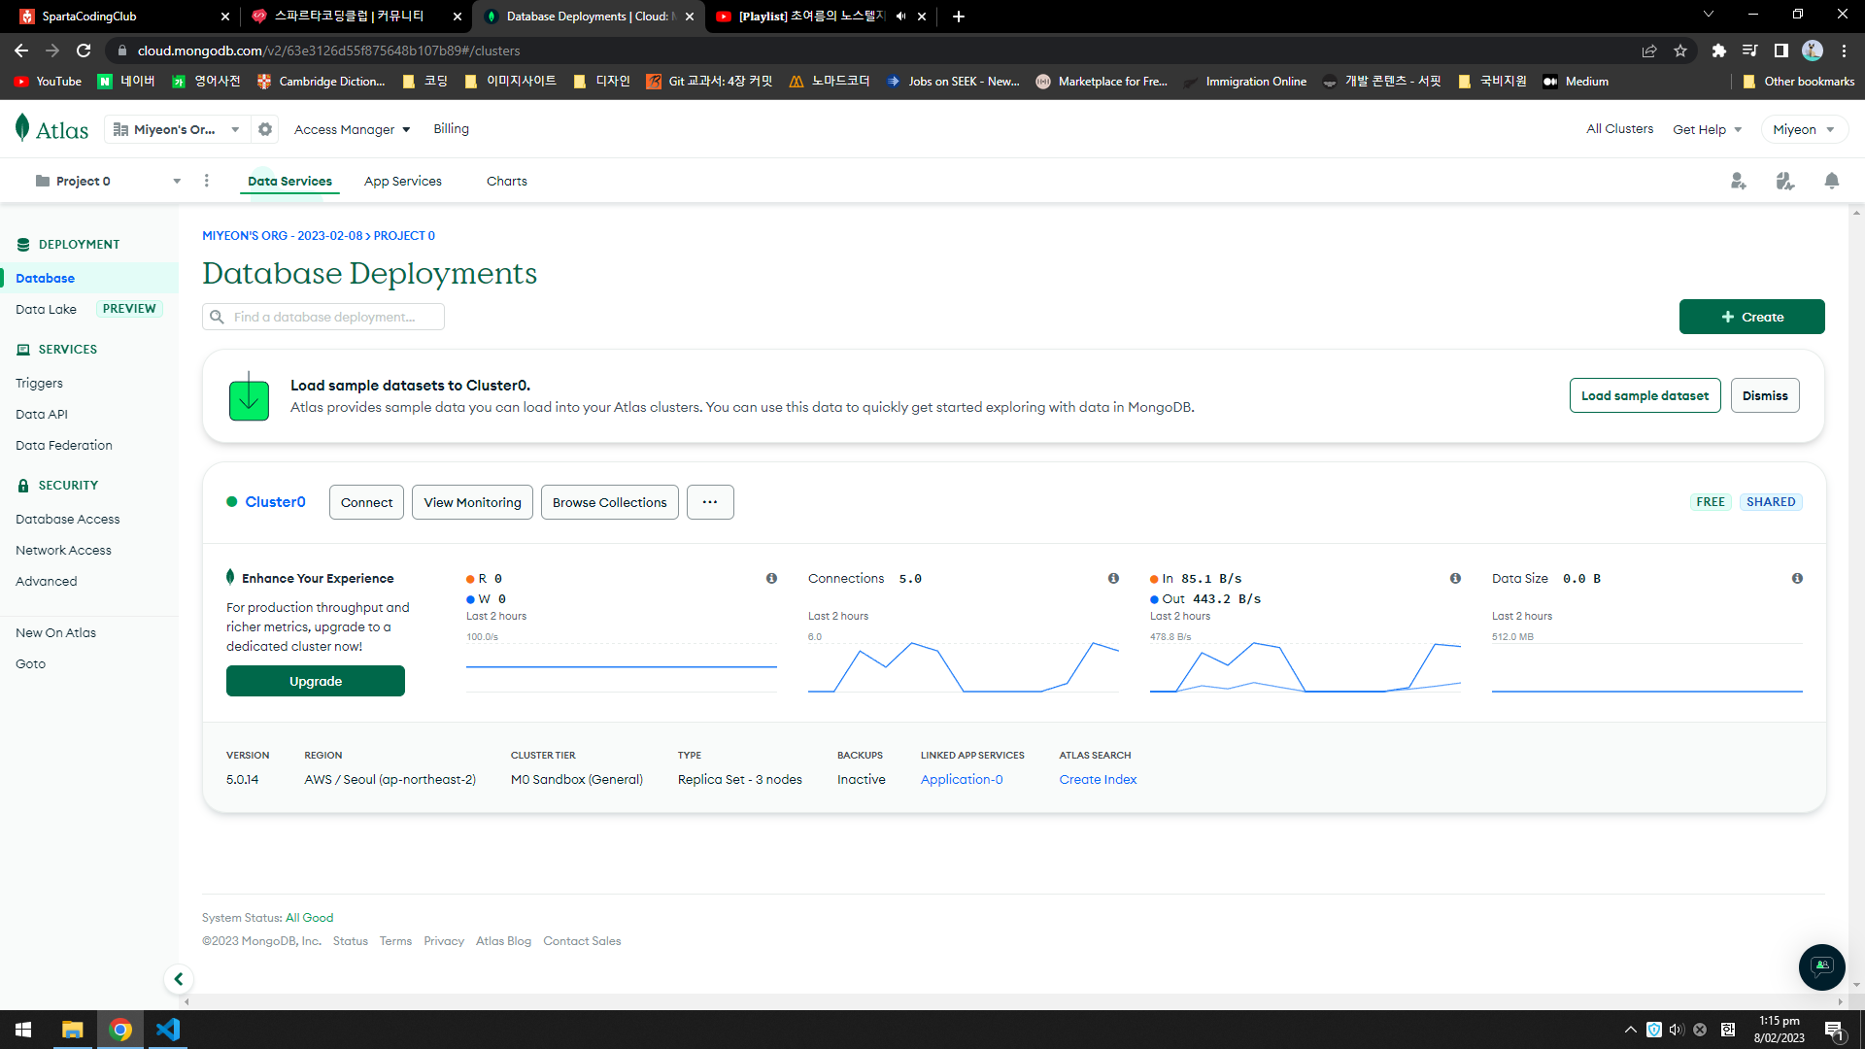Open Network Access under Security

click(x=63, y=550)
